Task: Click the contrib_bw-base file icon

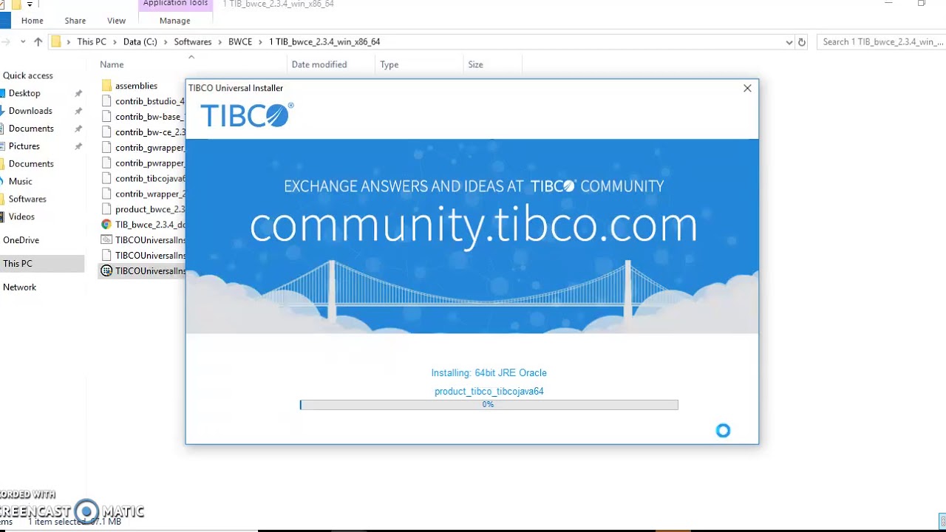Action: [x=106, y=117]
